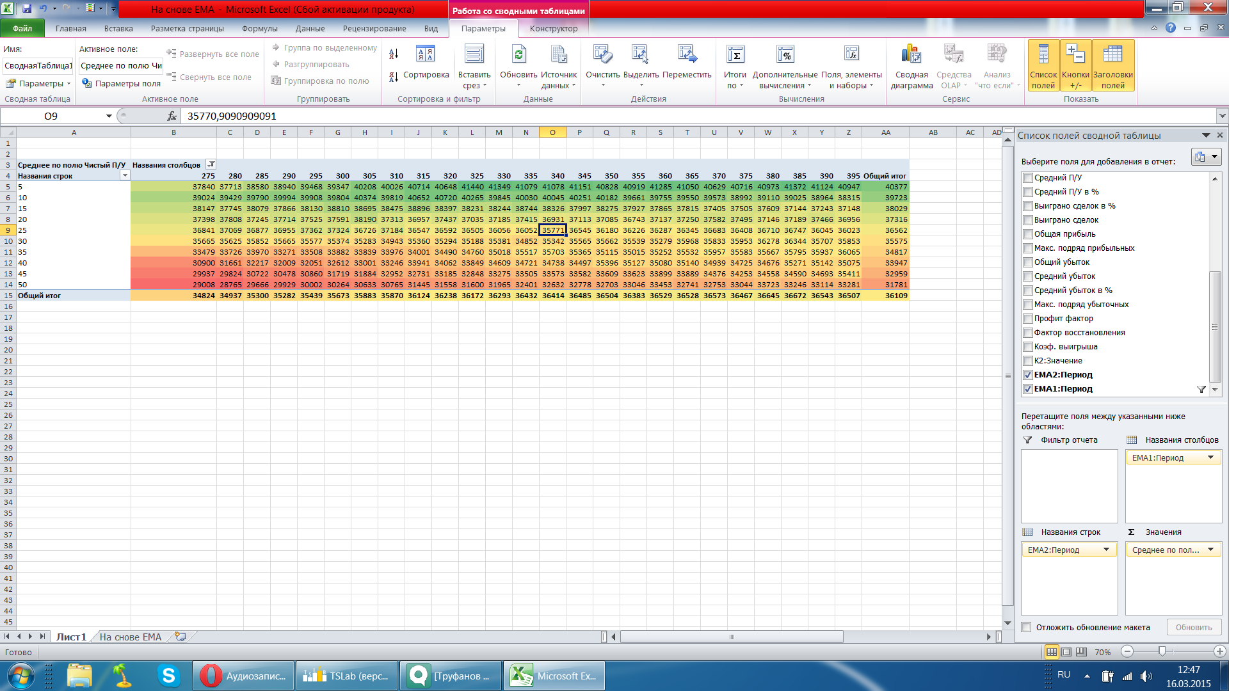The image size is (1236, 691).
Task: Uncheck the EMA2:Период field checkbox
Action: click(x=1027, y=375)
